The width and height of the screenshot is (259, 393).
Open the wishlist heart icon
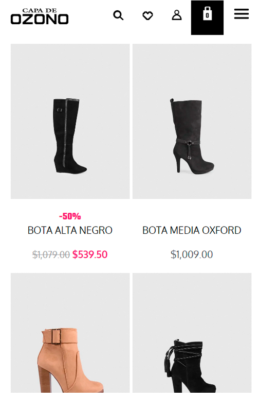point(147,15)
